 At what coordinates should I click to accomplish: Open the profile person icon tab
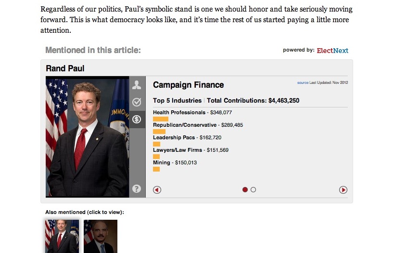click(137, 85)
